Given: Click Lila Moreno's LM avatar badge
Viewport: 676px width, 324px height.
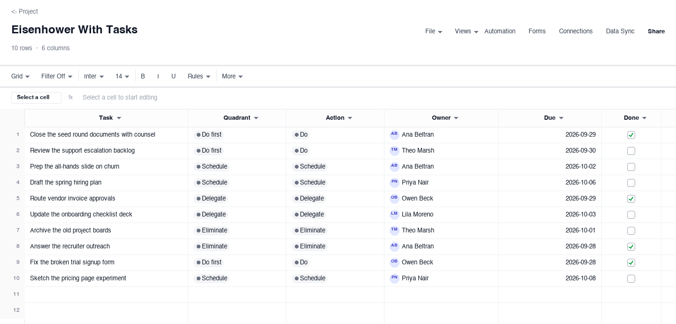Looking at the screenshot, I should (x=394, y=215).
